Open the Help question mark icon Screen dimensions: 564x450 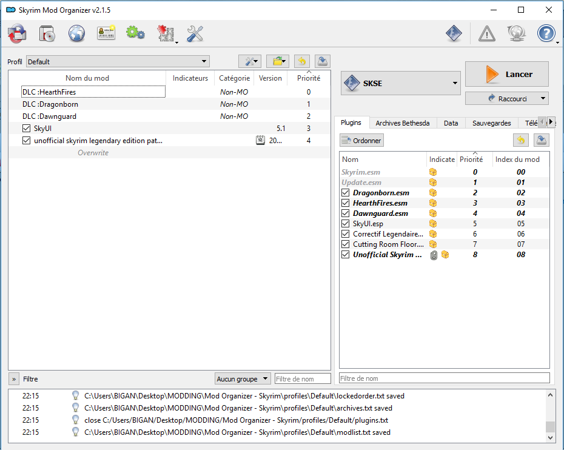pos(546,34)
